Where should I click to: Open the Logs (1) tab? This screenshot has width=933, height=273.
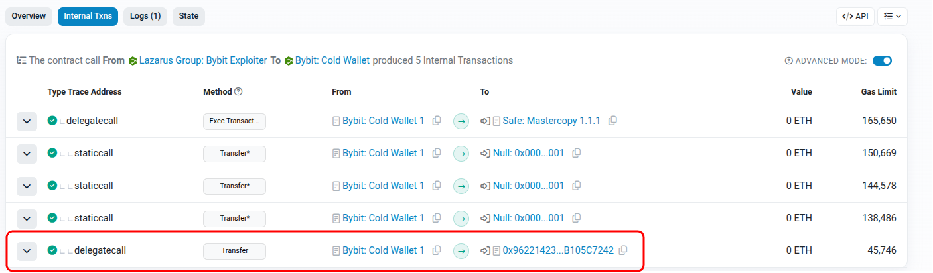(145, 16)
